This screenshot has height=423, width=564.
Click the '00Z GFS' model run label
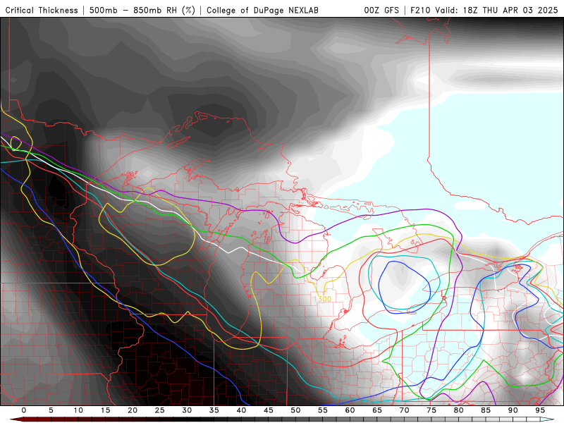[x=381, y=11]
